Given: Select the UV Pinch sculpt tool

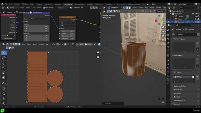Looking at the screenshot, I should (4, 103).
